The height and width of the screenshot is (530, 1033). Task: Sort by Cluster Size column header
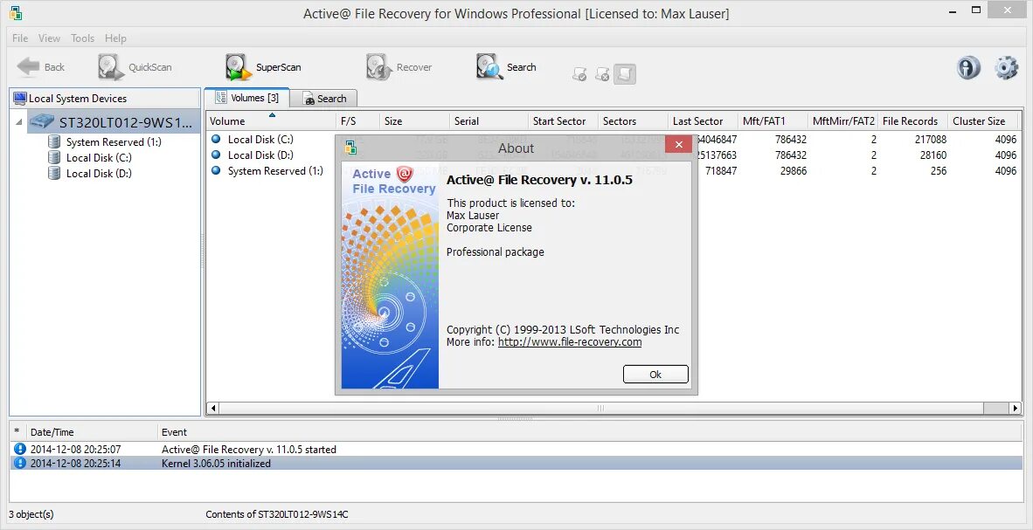[982, 121]
